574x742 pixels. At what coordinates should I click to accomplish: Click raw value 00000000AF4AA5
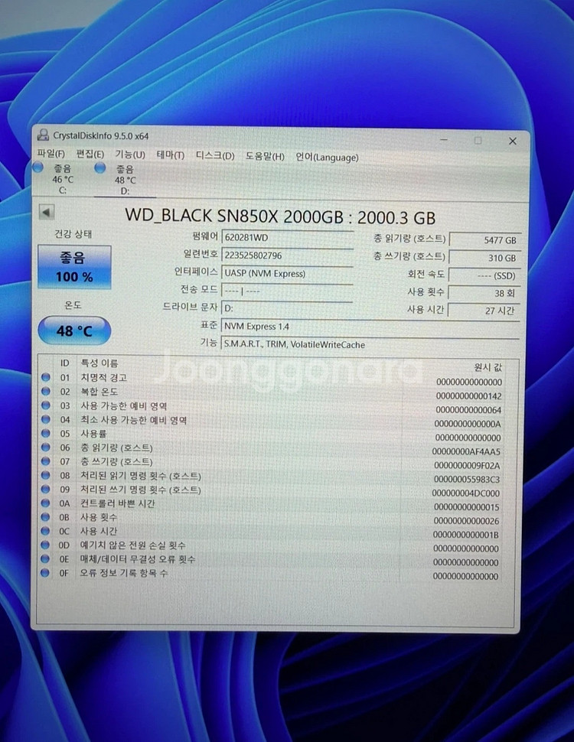pyautogui.click(x=466, y=451)
